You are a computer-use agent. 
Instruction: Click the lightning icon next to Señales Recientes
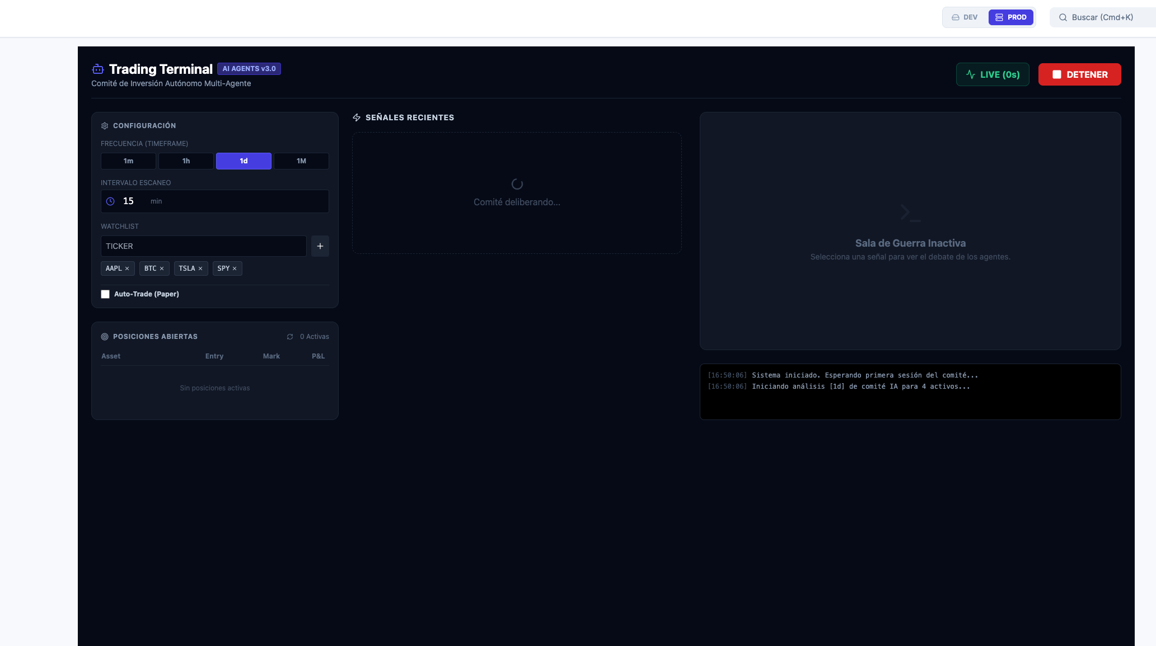[357, 117]
